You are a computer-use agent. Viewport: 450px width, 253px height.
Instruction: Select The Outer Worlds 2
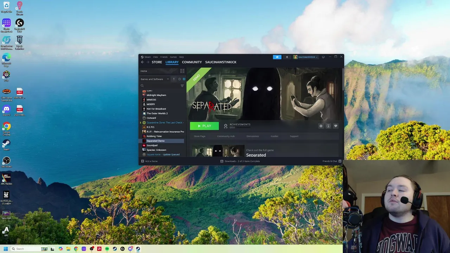[x=162, y=113]
